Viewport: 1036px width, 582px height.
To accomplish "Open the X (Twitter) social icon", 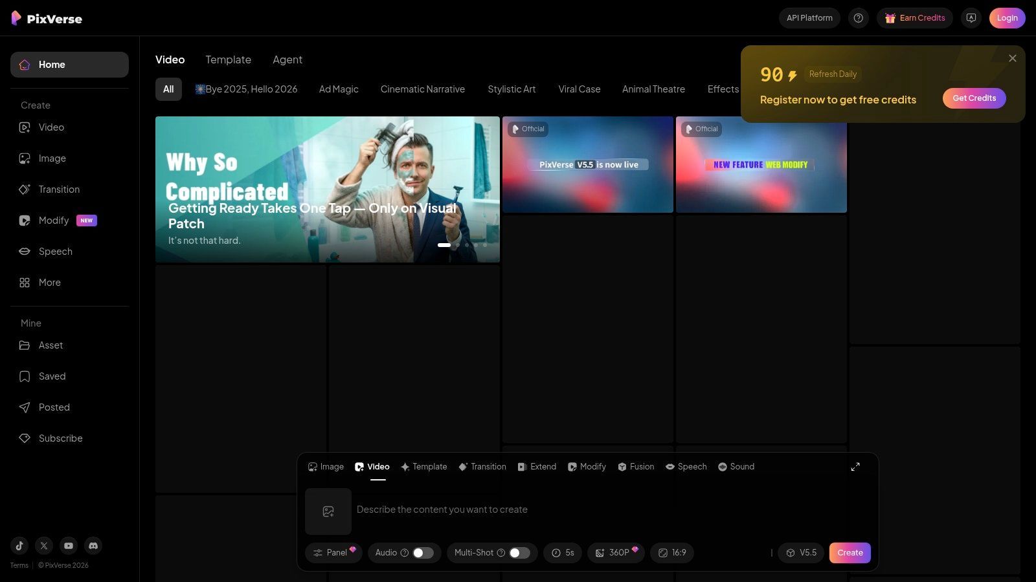I will point(44,546).
